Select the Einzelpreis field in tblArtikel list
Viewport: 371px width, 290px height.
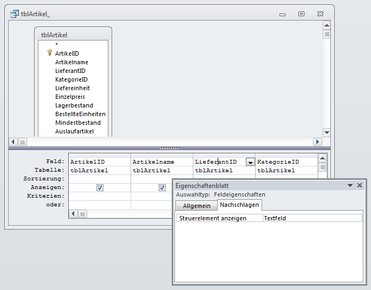click(70, 97)
